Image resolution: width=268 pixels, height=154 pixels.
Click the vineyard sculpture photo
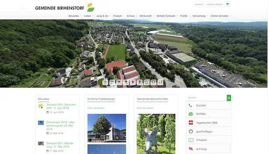156,134
